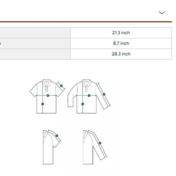176x176 pixels.
Task: Click the sleeve marker on long-sleeve polo
Action: point(104,94)
